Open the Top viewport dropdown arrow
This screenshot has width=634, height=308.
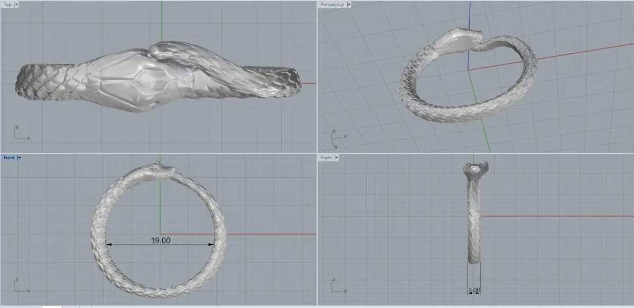[16, 5]
